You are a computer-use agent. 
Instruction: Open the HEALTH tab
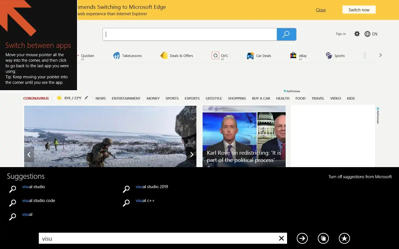(x=283, y=98)
